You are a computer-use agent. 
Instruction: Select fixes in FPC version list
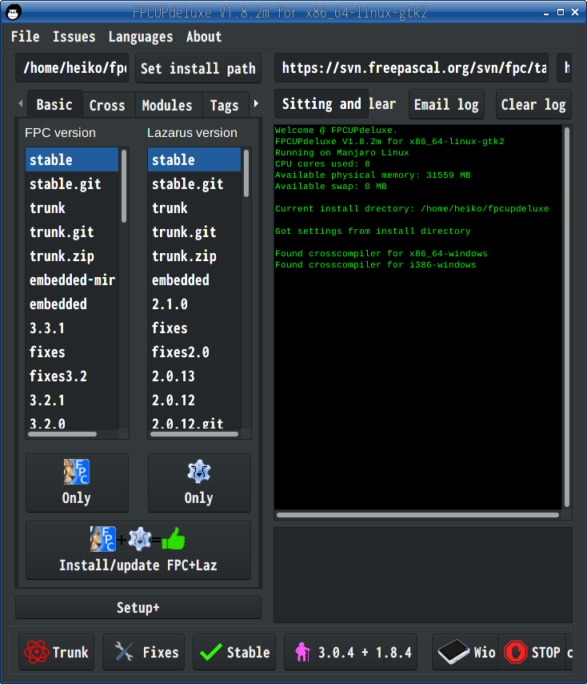[x=72, y=352]
